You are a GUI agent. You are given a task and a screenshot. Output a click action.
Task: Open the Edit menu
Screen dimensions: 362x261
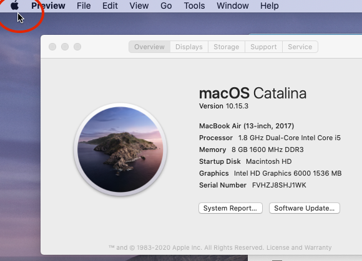click(110, 6)
